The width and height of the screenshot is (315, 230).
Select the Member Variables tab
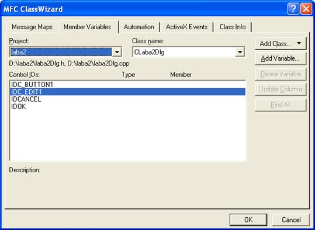tap(87, 27)
